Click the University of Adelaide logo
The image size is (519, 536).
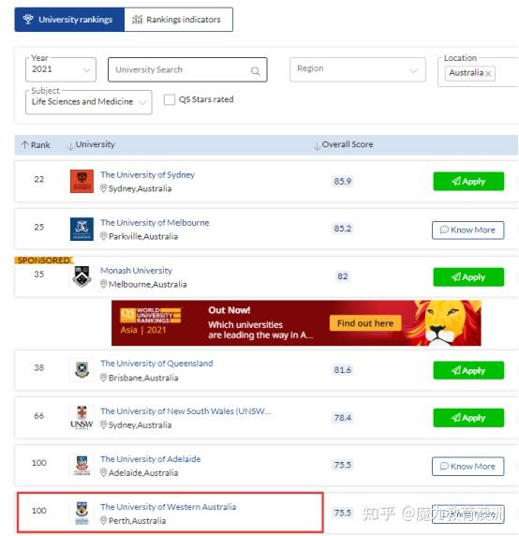(82, 465)
